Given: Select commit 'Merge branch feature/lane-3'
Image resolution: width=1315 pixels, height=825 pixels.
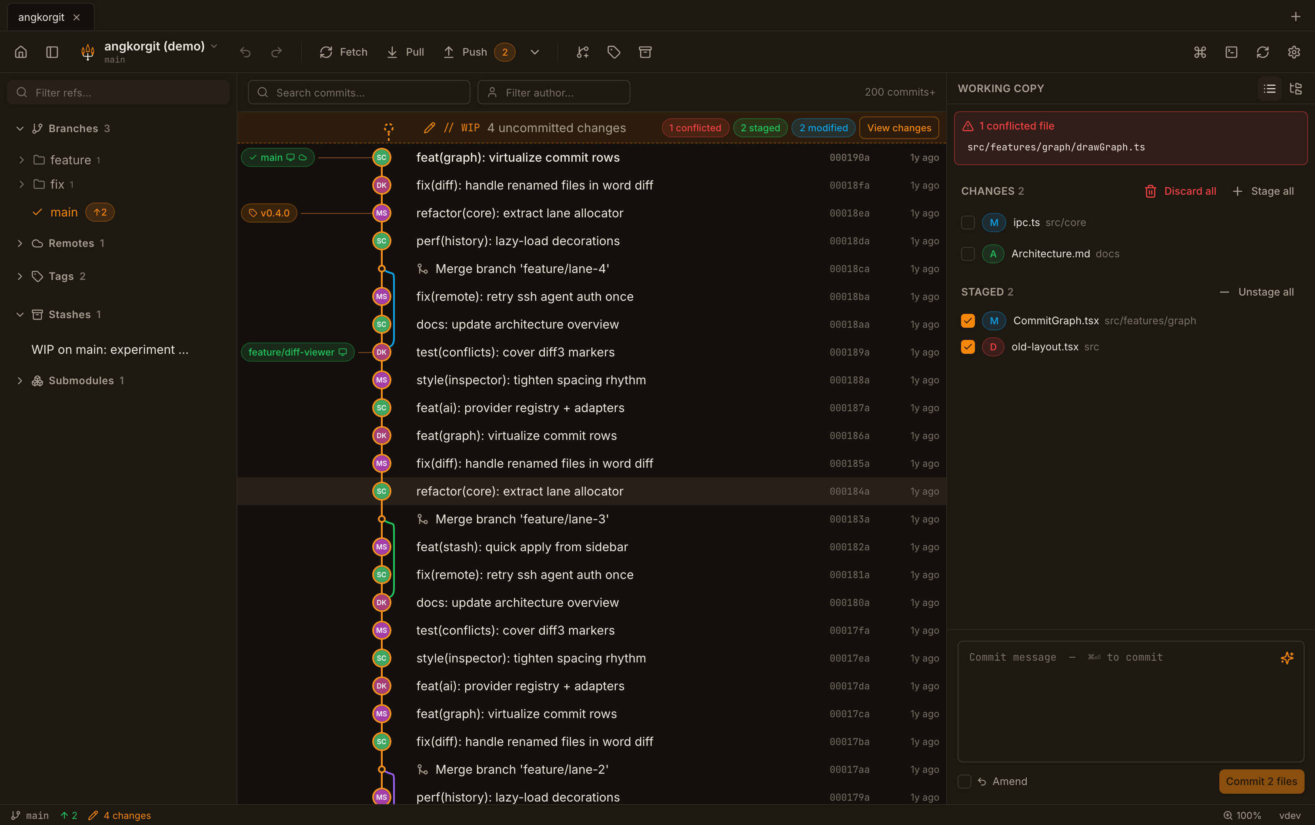Looking at the screenshot, I should point(592,519).
